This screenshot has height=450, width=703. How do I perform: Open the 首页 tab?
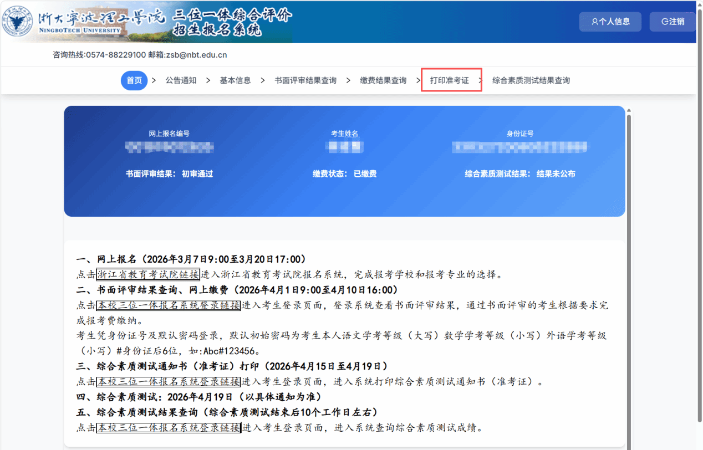[134, 80]
